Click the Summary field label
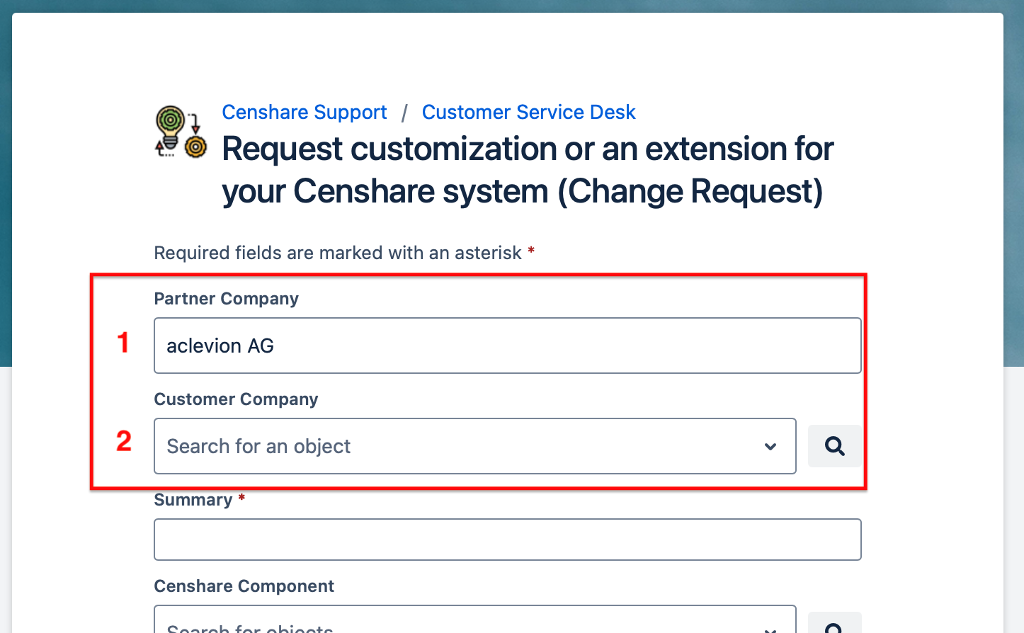 (x=194, y=499)
